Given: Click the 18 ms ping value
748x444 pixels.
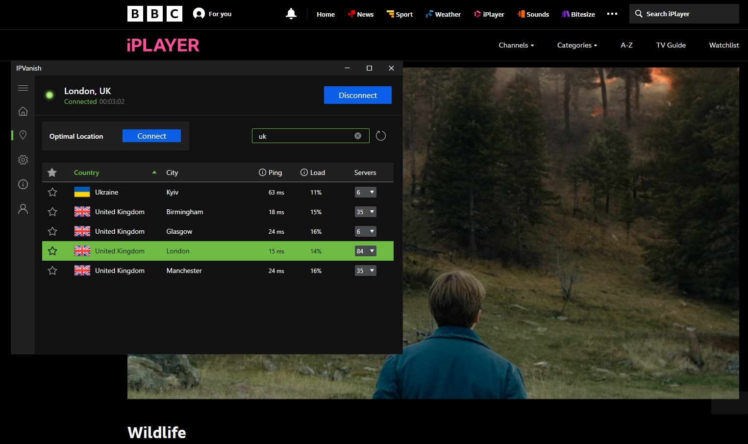Looking at the screenshot, I should coord(276,212).
